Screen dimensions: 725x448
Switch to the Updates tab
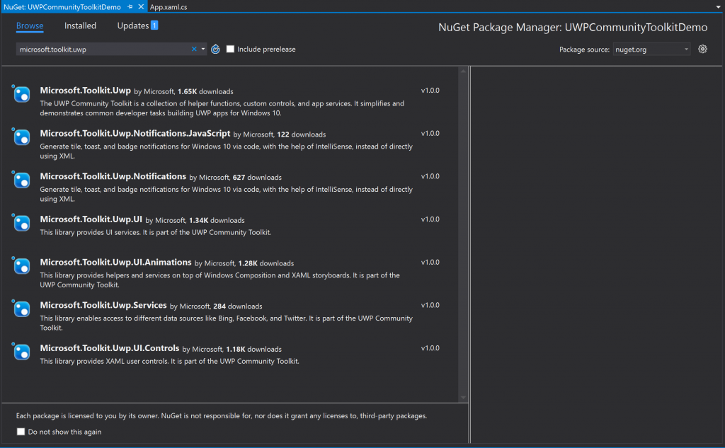pos(132,26)
